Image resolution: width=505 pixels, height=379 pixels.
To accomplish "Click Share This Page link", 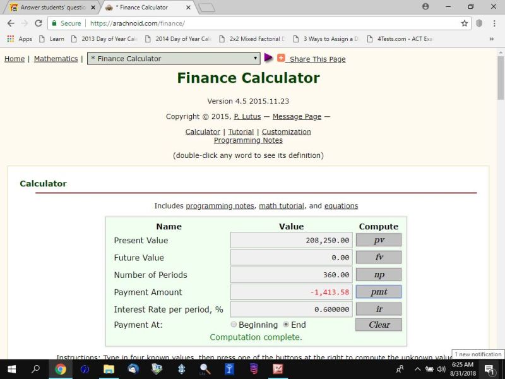I will (318, 59).
